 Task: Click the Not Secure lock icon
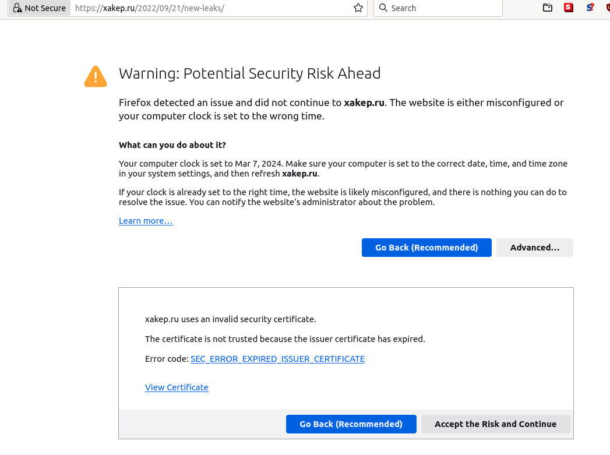pyautogui.click(x=17, y=8)
